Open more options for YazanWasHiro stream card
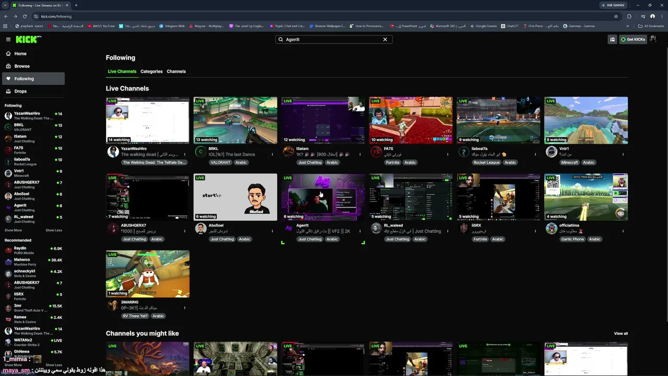The height and width of the screenshot is (376, 668). (x=184, y=154)
